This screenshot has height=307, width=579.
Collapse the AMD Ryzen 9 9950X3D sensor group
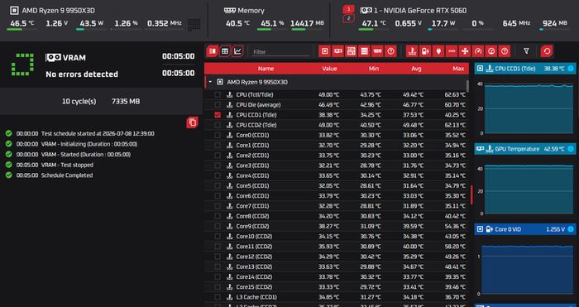coord(210,82)
